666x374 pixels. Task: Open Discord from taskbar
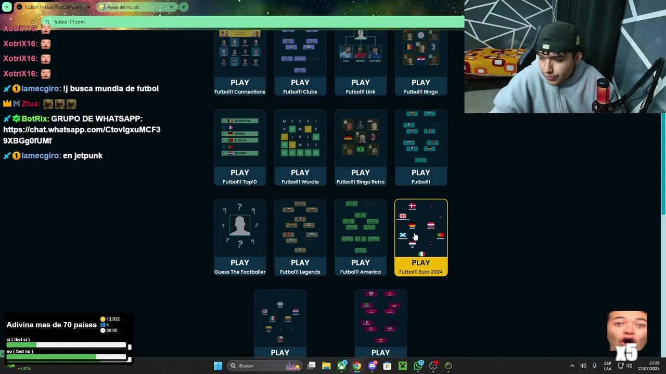click(x=372, y=366)
